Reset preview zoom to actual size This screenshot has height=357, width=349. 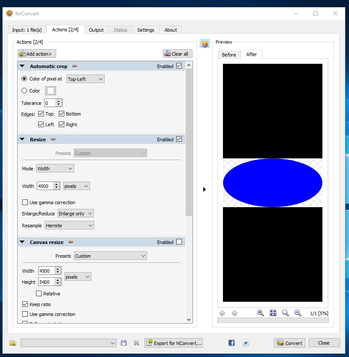point(286,313)
